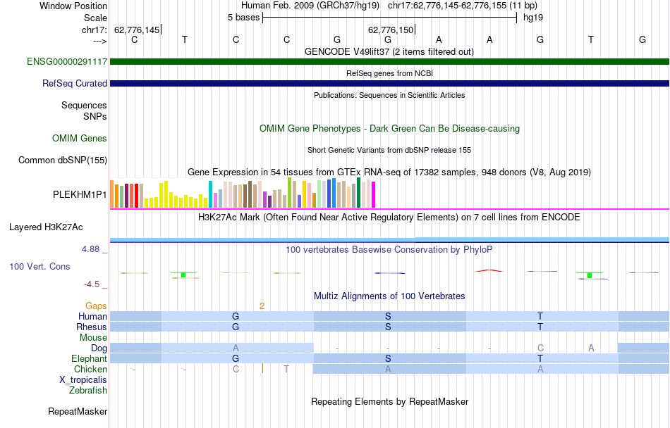Click the Human row codon letter S
This screenshot has height=428, width=670.
coord(388,316)
